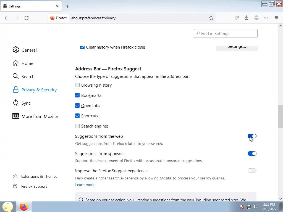This screenshot has width=283, height=212.
Task: Uncheck the Bookmarks suggestions checkbox
Action: [x=77, y=95]
